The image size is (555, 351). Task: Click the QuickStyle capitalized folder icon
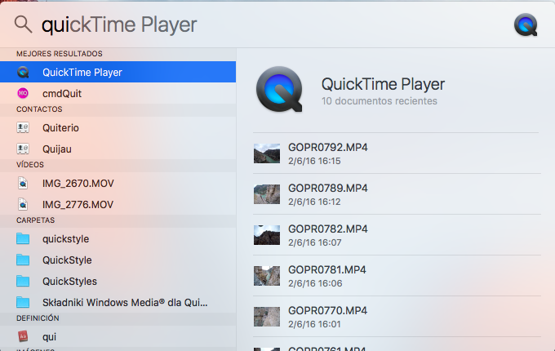[23, 260]
